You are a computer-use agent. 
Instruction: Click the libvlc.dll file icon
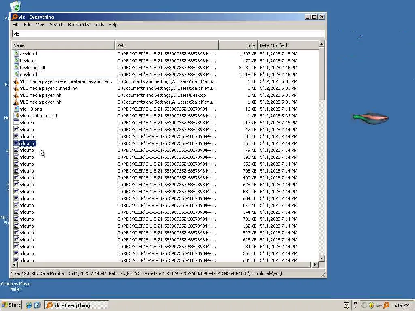[x=16, y=61]
